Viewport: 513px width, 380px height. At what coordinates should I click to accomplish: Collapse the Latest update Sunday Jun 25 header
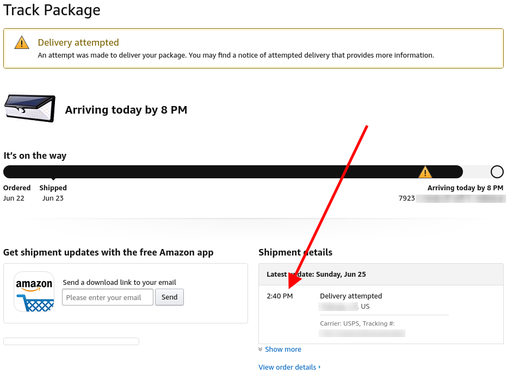point(316,274)
